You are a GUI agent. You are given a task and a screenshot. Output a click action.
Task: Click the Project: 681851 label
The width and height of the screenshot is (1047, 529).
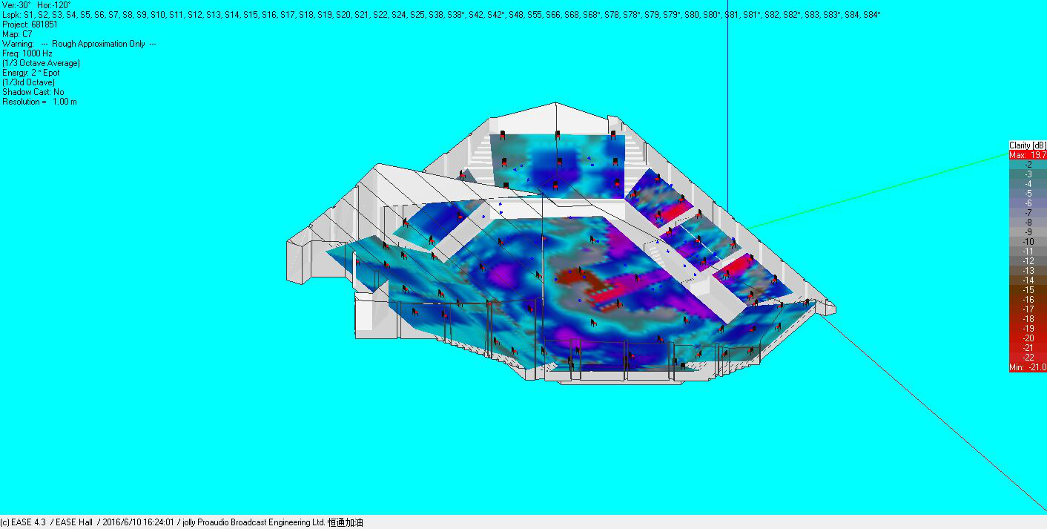[30, 24]
